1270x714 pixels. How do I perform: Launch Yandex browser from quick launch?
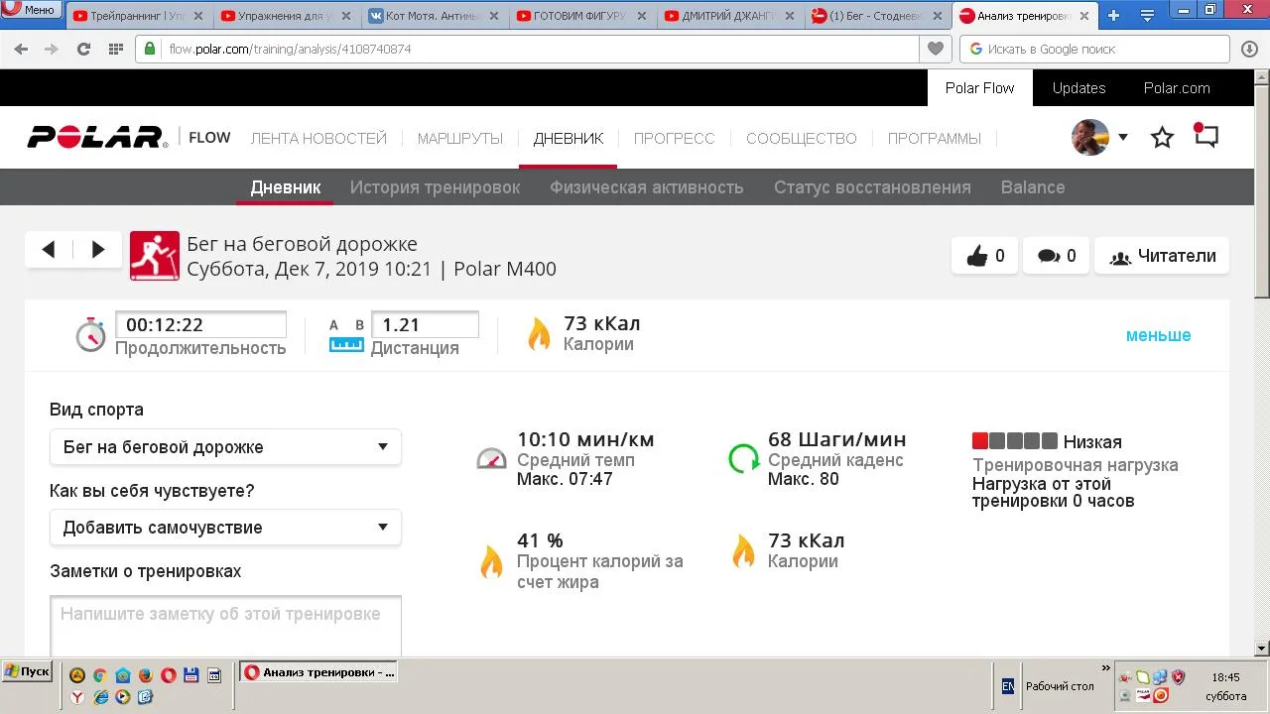(x=77, y=697)
